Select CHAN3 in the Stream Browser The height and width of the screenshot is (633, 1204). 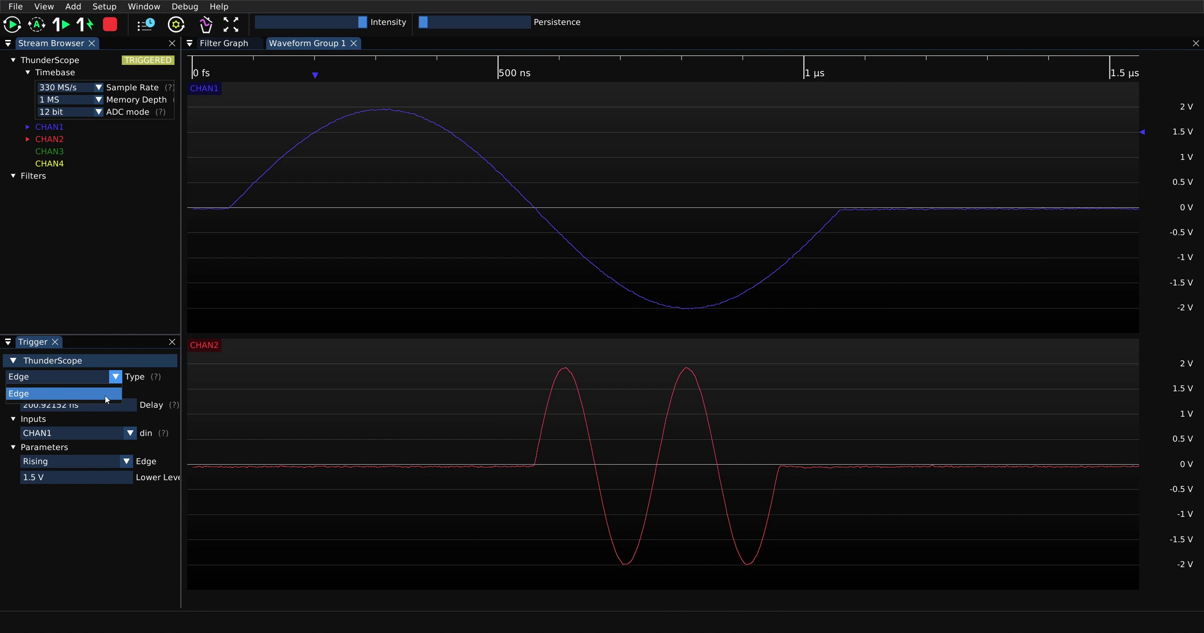49,151
